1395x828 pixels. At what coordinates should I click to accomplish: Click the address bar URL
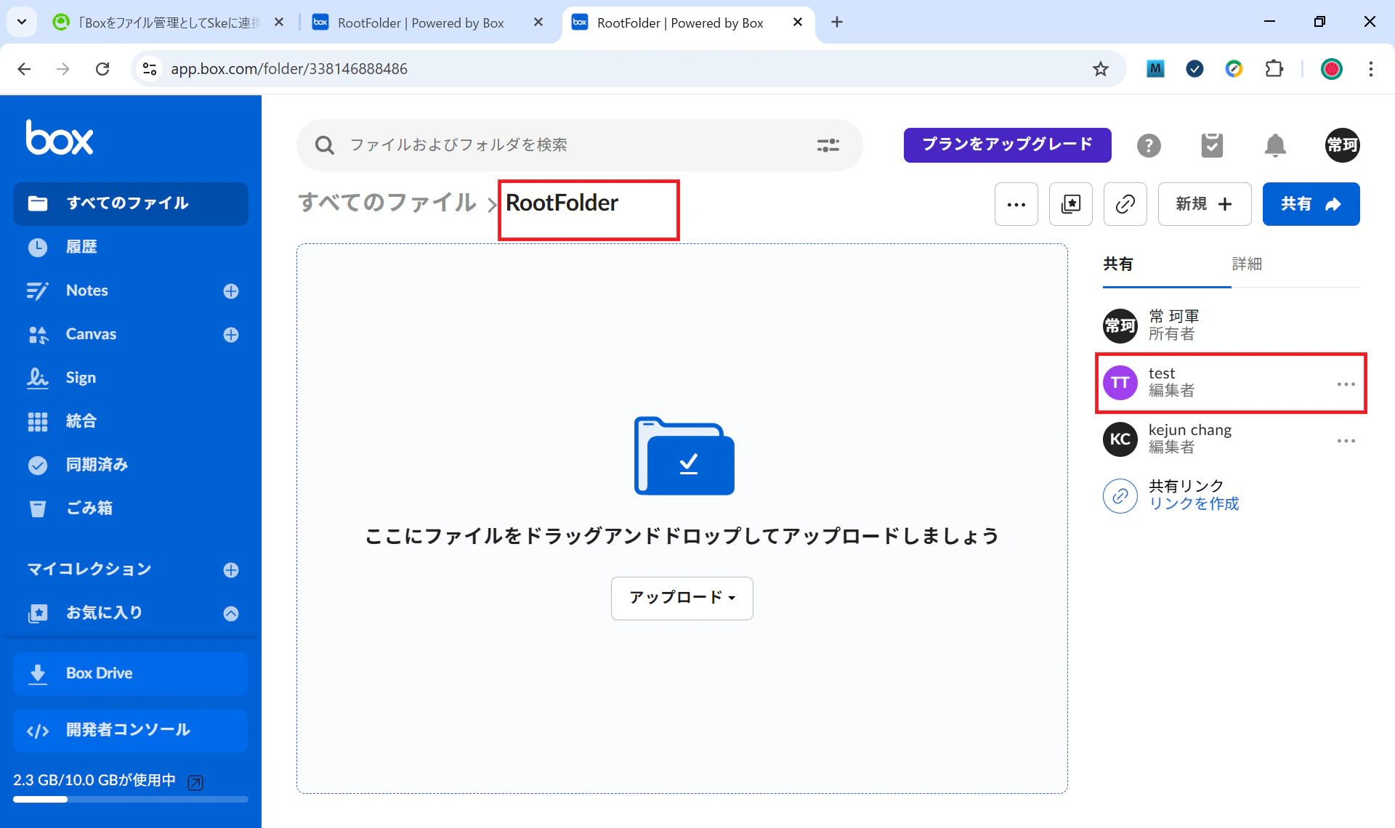pyautogui.click(x=289, y=69)
